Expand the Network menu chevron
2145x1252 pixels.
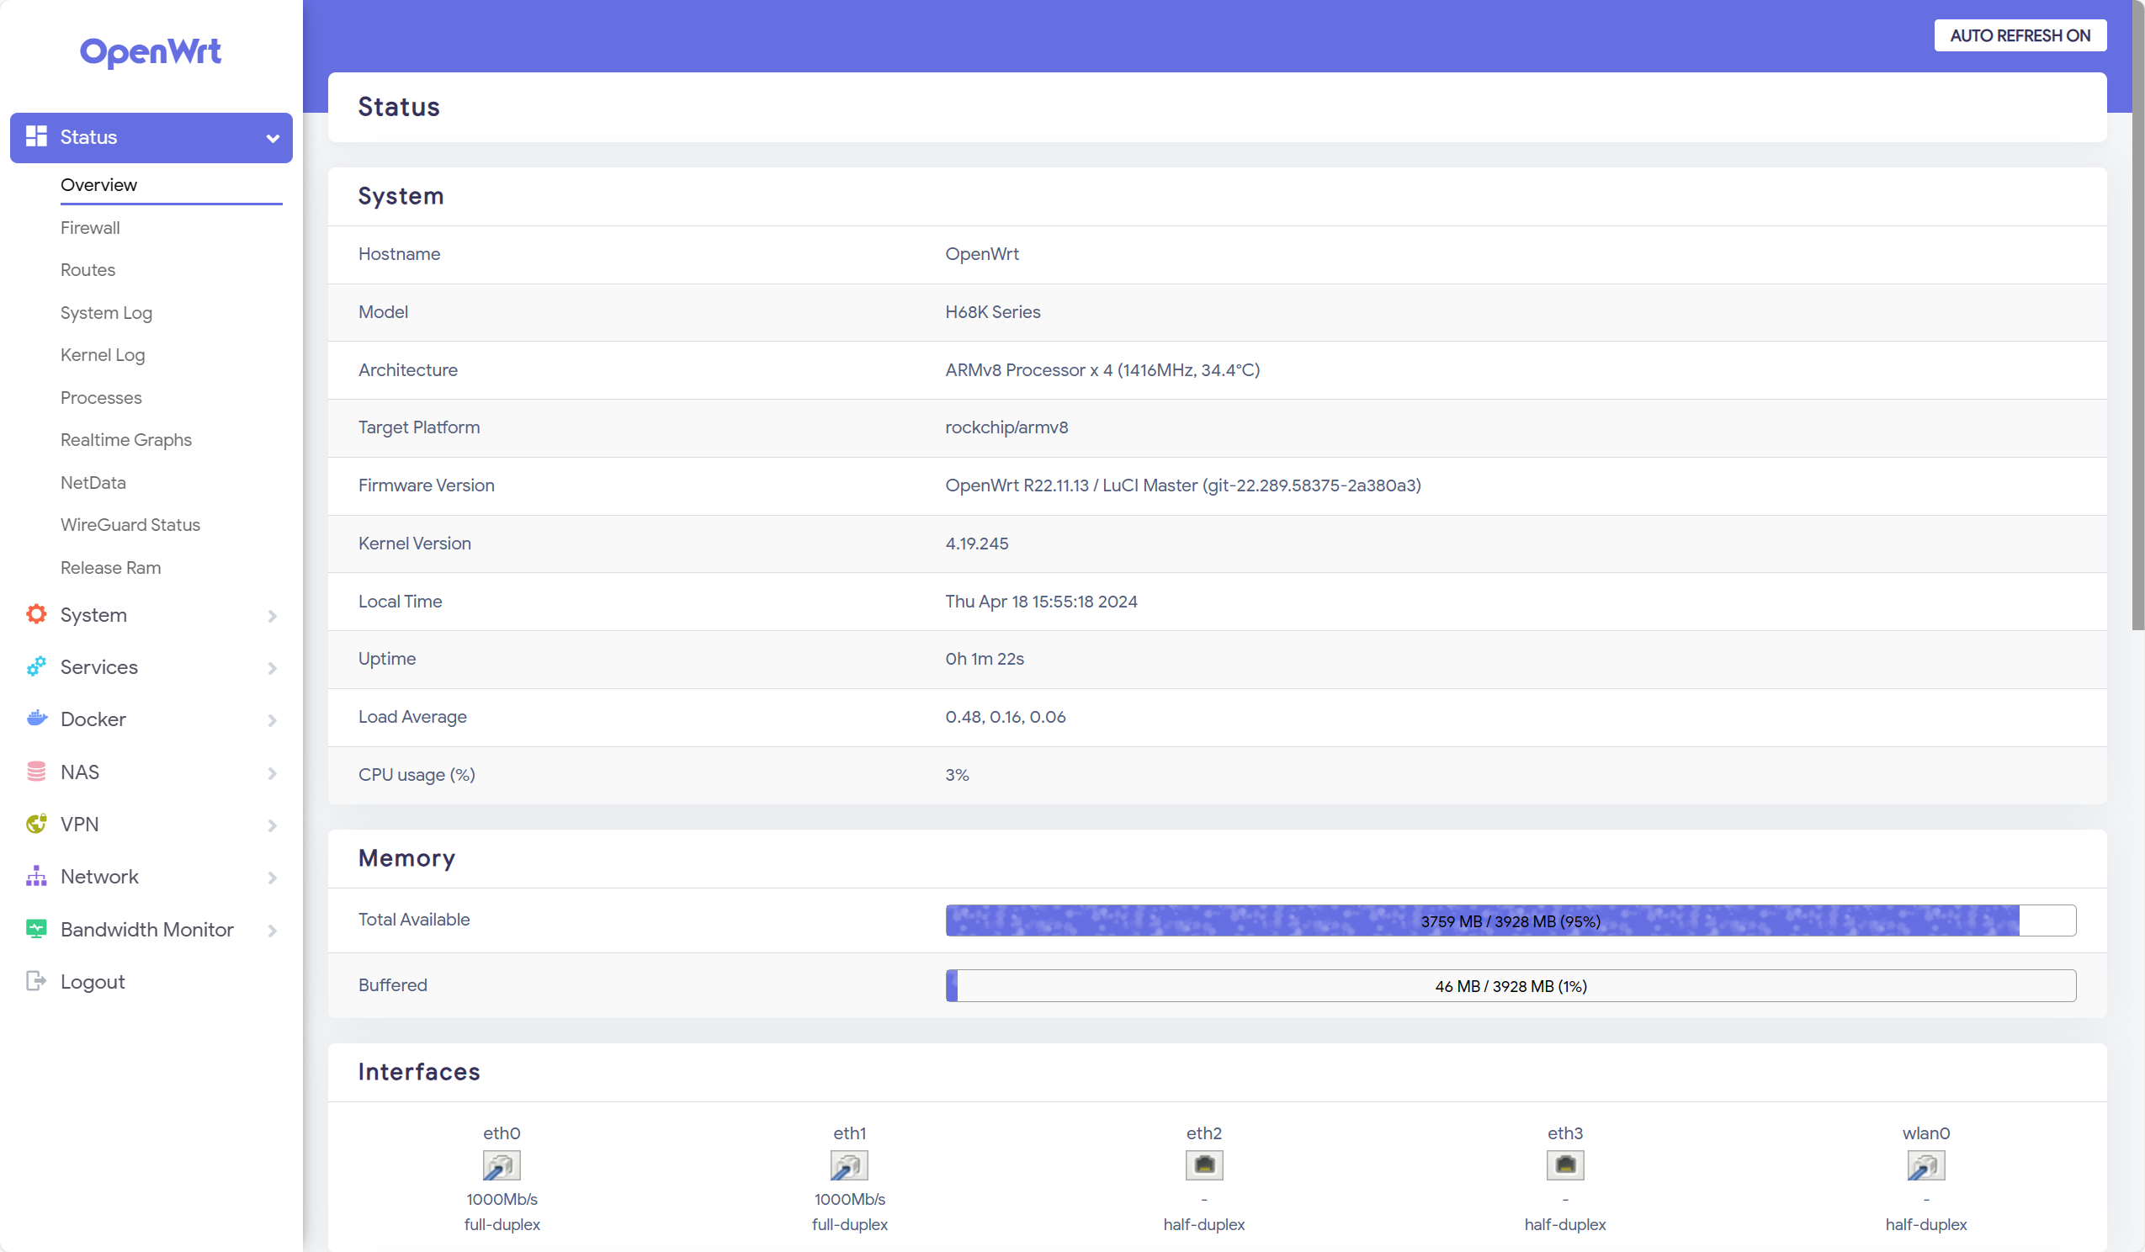tap(273, 878)
